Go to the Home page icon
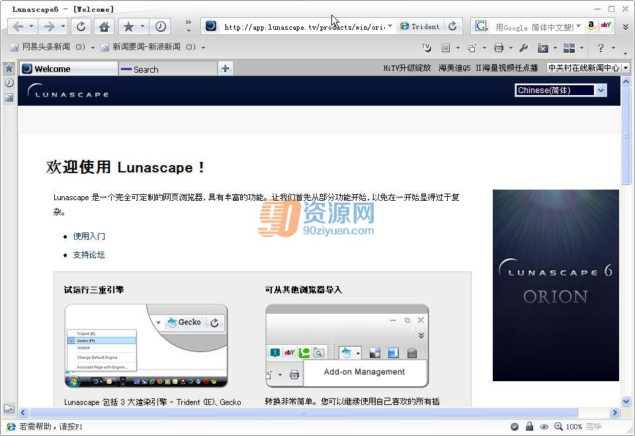Screen dimensions: 635x436 point(104,26)
